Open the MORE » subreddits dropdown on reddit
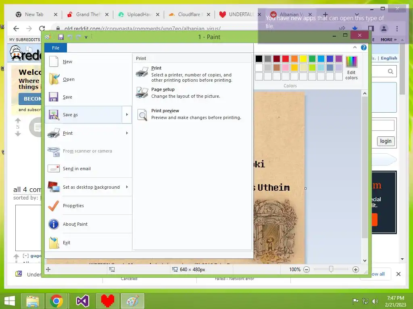Screen dimensions: 413x309 pyautogui.click(x=388, y=40)
